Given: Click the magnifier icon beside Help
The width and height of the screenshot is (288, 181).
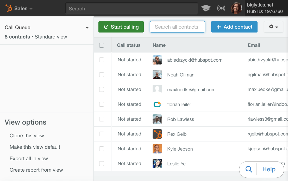Looking at the screenshot, I should (x=249, y=170).
